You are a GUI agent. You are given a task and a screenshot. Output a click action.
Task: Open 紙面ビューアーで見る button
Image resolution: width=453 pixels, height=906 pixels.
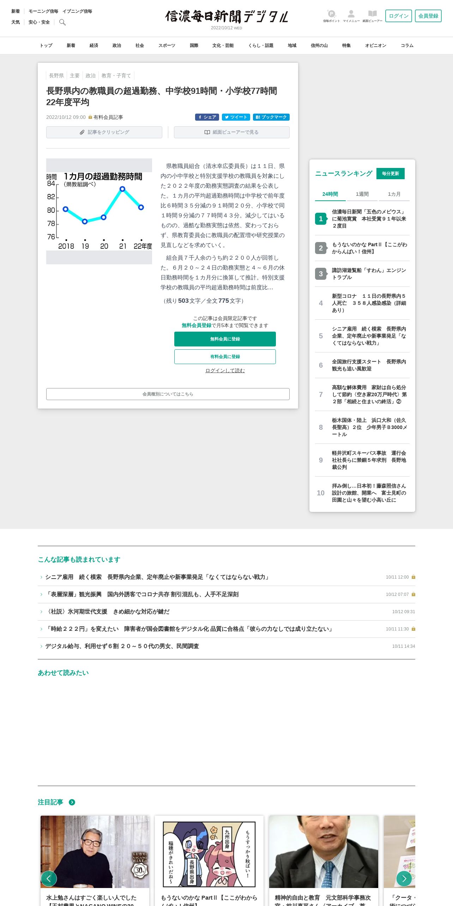tap(232, 132)
